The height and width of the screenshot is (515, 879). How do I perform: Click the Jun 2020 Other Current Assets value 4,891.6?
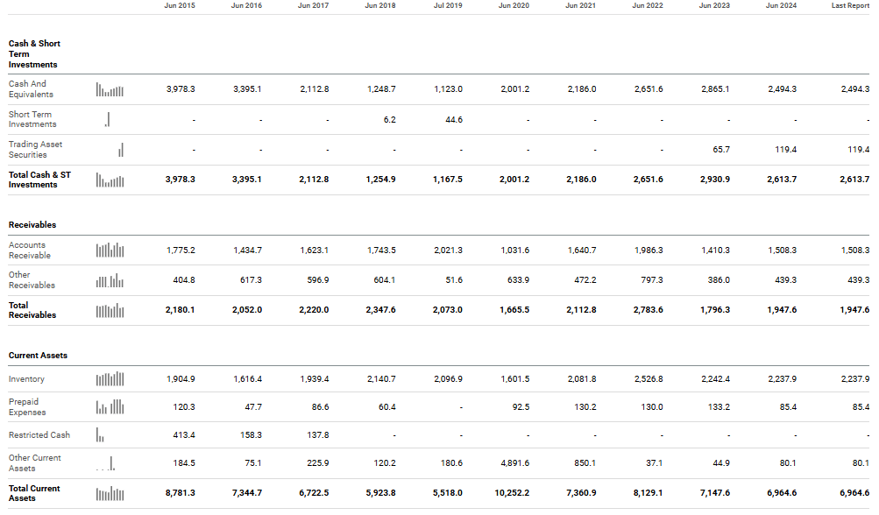click(x=514, y=463)
